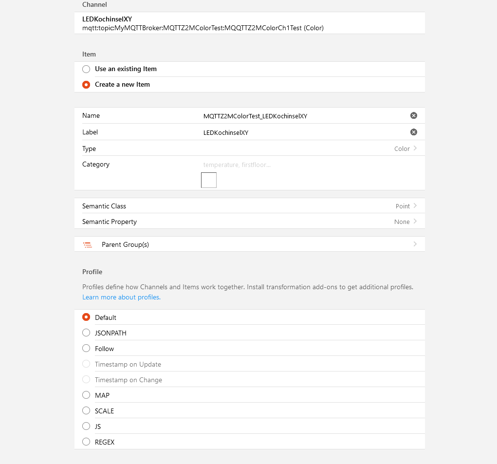Clear the Label field with its X icon

(413, 132)
